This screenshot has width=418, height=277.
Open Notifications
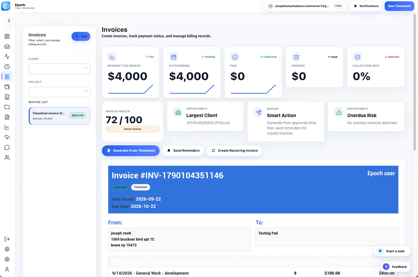pos(366,6)
